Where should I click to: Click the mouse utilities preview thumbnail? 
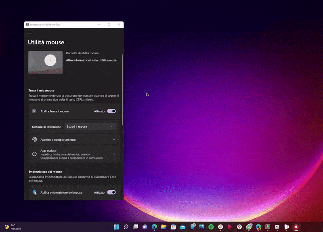[x=46, y=62]
